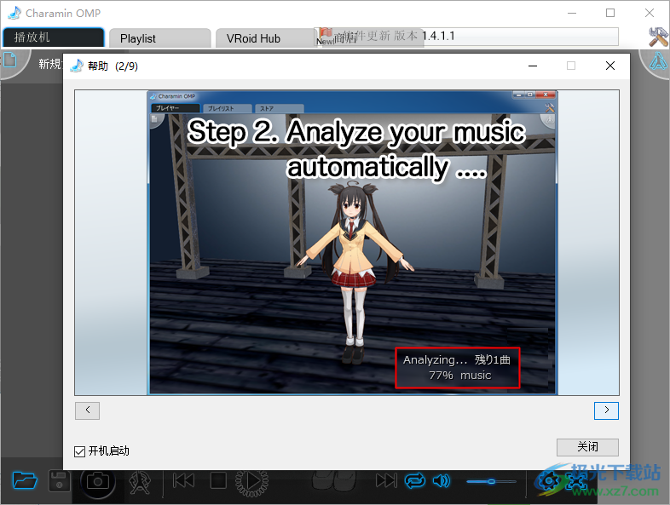Go to the next help page
Screen dimensions: 670x505
[x=606, y=410]
